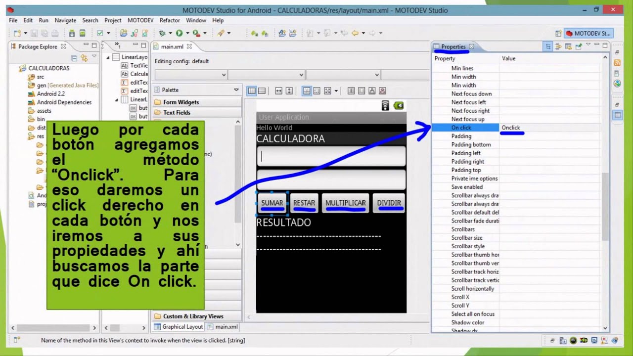Click the Onclick value cell
Screen dimensions: 633x356
point(550,128)
